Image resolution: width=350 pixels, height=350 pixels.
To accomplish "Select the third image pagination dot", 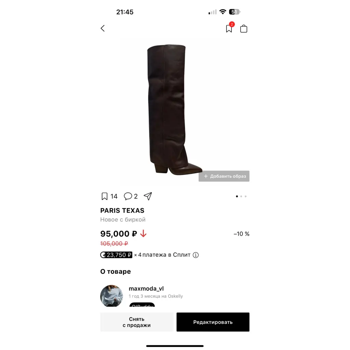I will (x=245, y=197).
